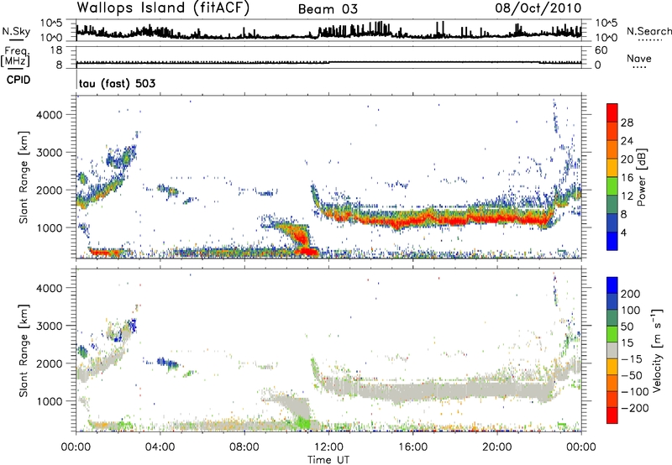Click the Wallops Island (fitACF) title
The height and width of the screenshot is (465, 672).
[163, 8]
